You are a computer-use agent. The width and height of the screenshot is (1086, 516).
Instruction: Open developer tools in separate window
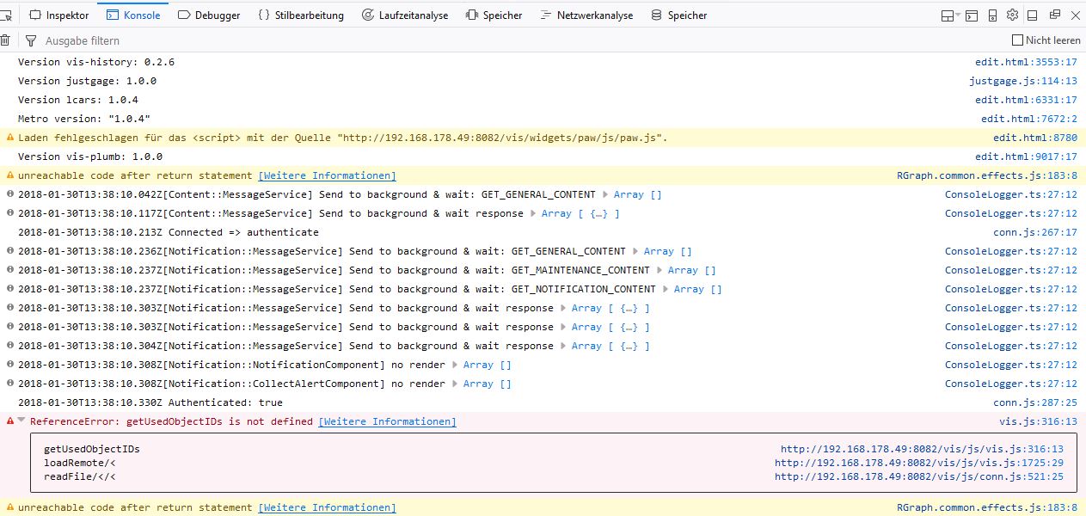[1054, 15]
